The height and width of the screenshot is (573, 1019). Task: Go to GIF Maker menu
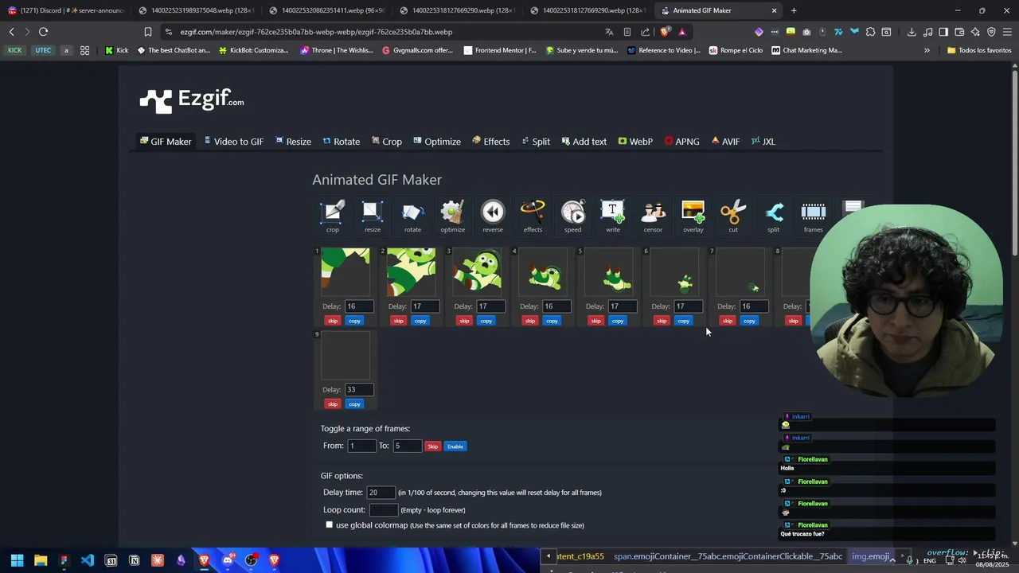pos(166,142)
